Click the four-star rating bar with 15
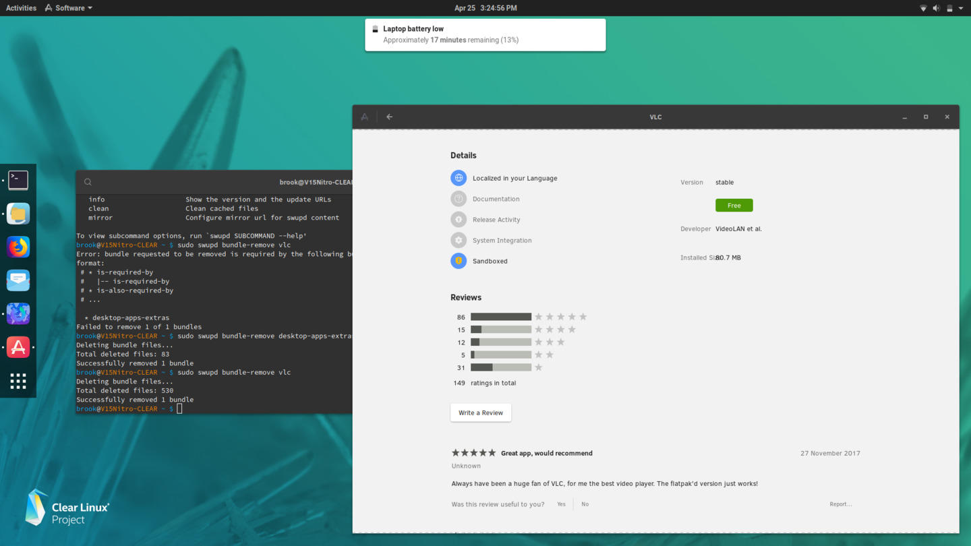Image resolution: width=971 pixels, height=546 pixels. pyautogui.click(x=501, y=330)
